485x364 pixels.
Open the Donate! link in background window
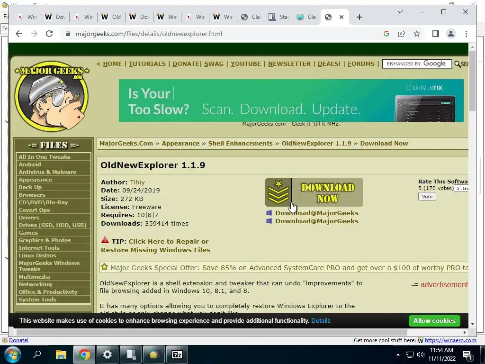18,340
